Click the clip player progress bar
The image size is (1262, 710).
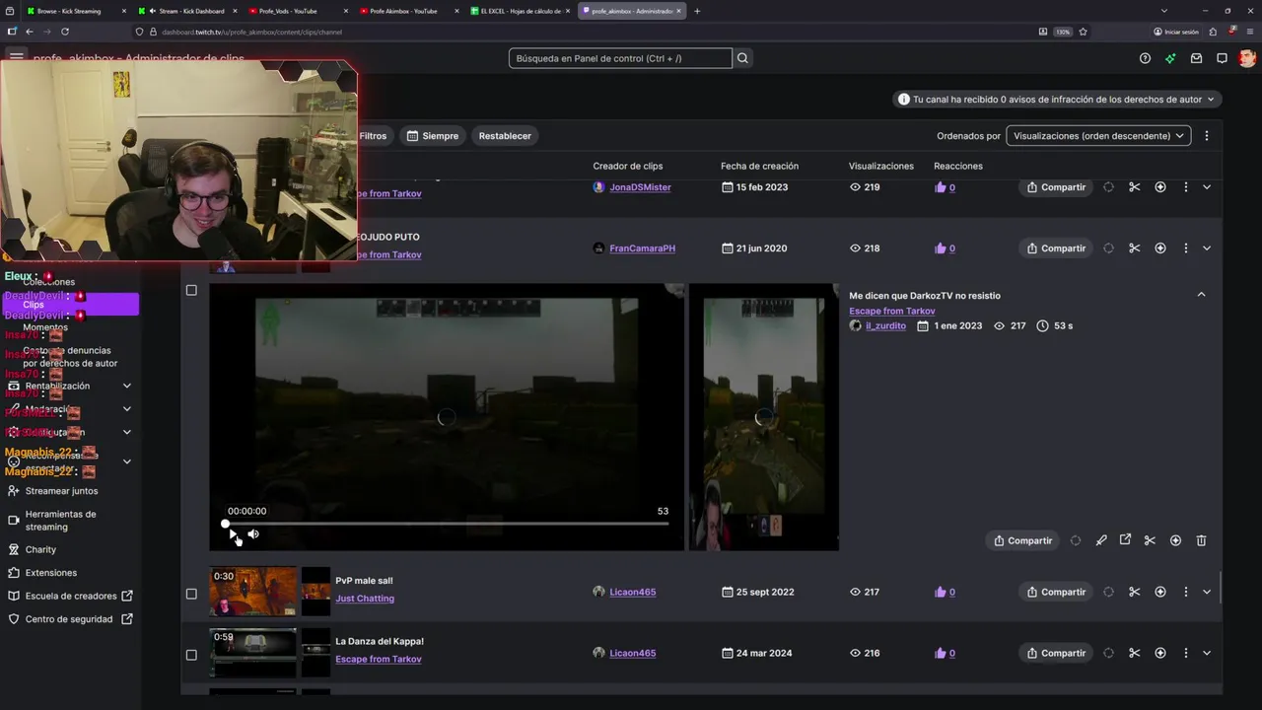tap(447, 524)
